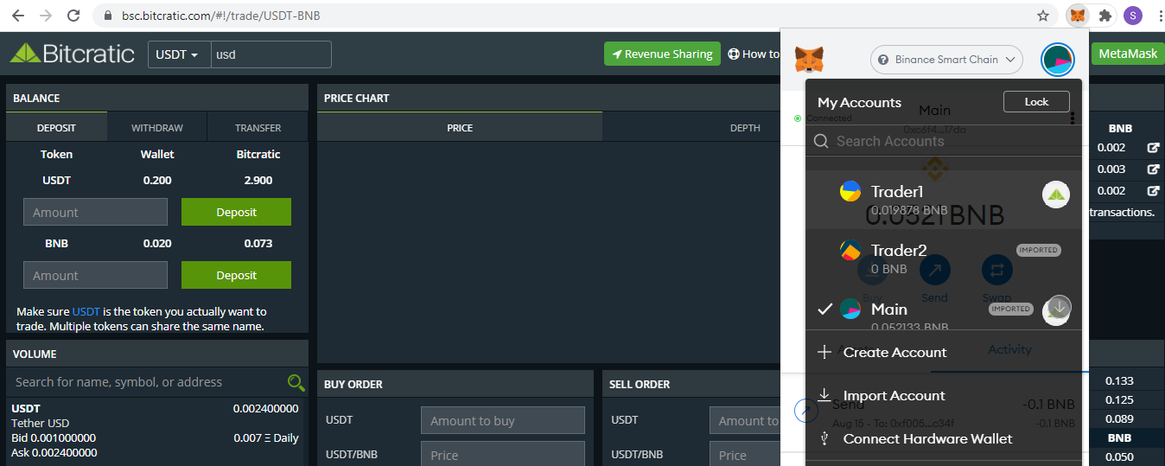
Task: Switch to the Withdraw tab
Action: [x=156, y=128]
